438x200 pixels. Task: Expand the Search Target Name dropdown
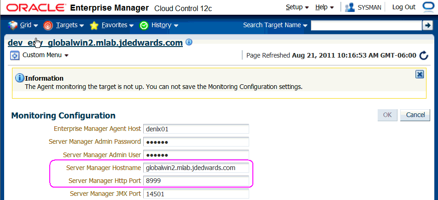point(275,25)
